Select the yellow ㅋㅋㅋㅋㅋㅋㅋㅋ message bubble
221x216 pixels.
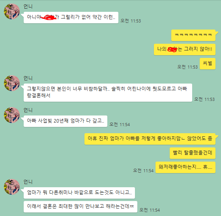pyautogui.click(x=193, y=35)
